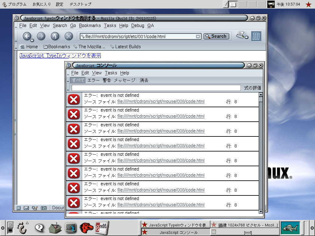Collapse the console filter toolbar grippy

[68, 80]
